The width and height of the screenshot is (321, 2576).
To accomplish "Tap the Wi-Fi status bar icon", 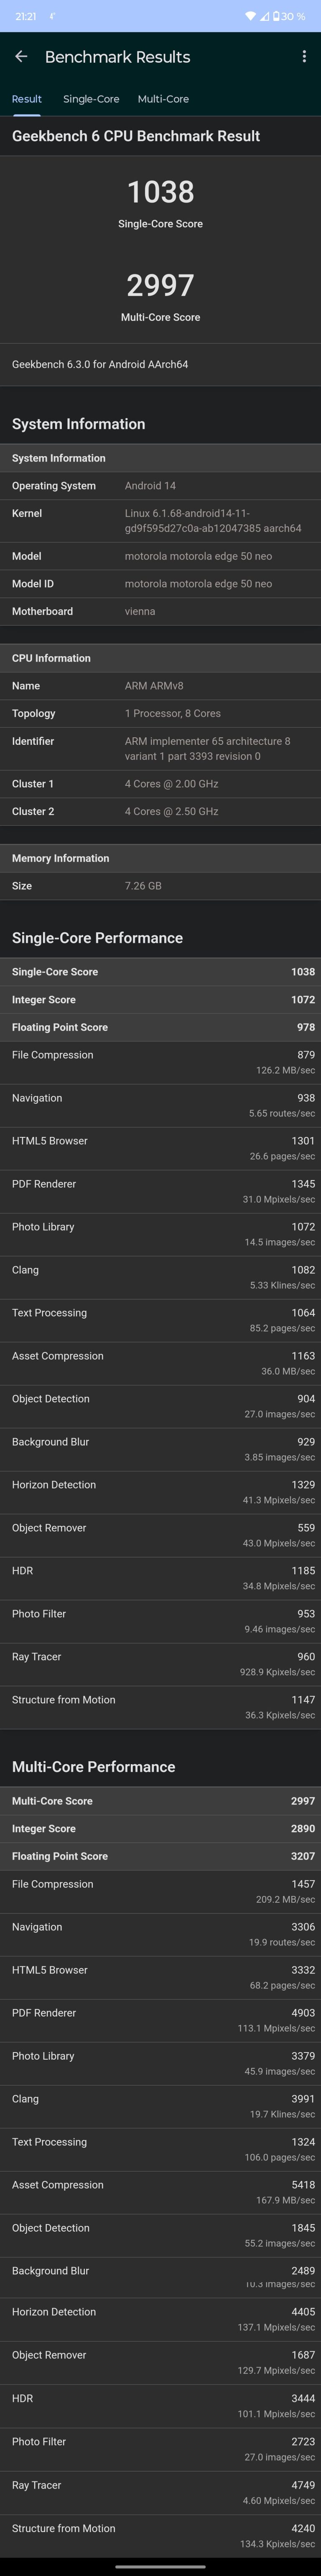I will (251, 16).
